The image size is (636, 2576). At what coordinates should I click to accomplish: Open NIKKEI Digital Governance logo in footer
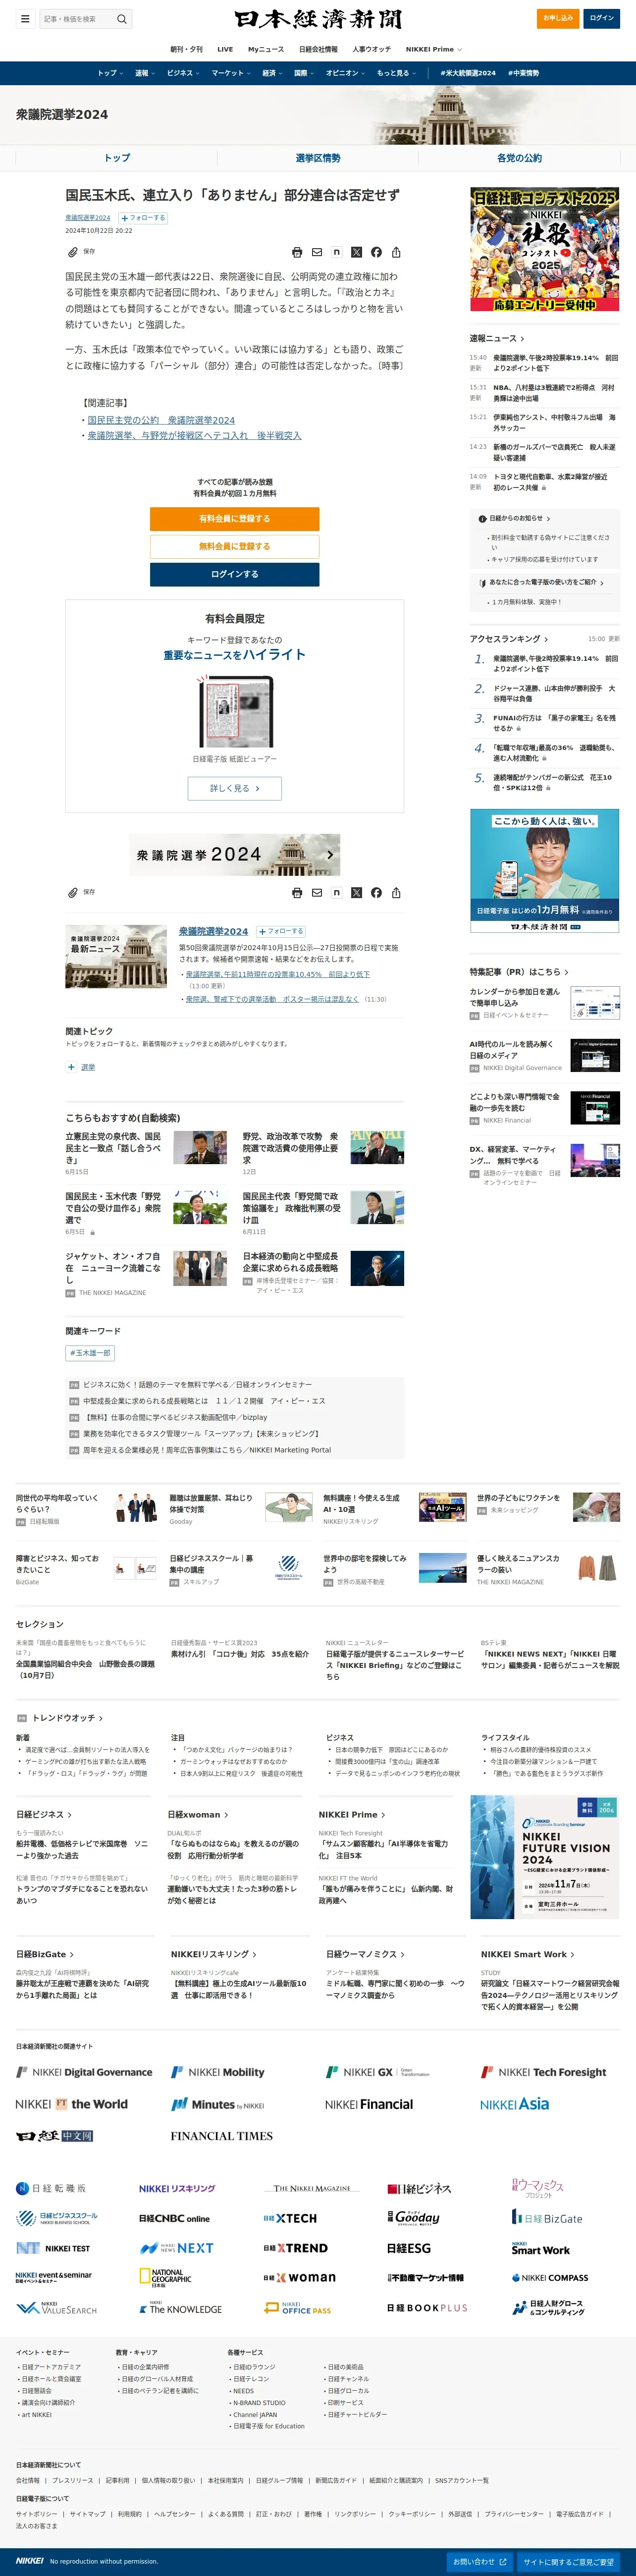tap(84, 2072)
